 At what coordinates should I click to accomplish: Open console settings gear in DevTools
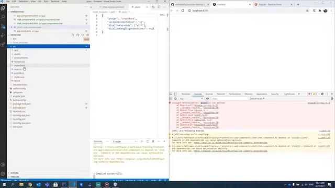pyautogui.click(x=332, y=99)
